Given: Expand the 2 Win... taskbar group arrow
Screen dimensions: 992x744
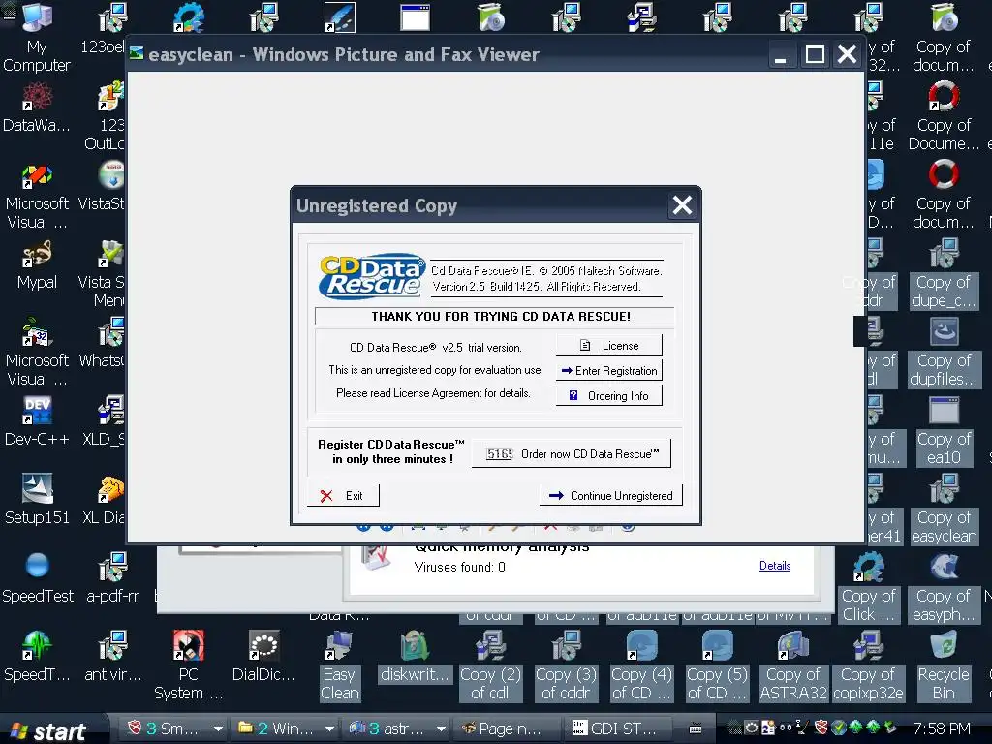Looking at the screenshot, I should (329, 728).
